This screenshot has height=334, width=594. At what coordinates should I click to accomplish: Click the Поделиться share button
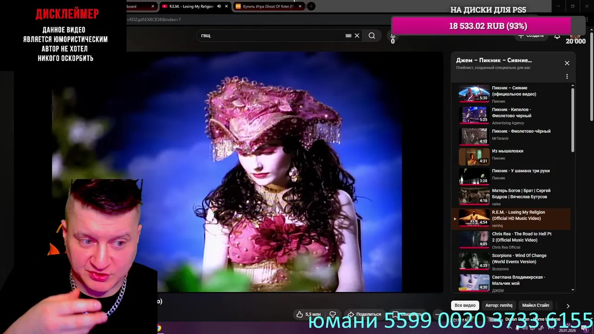(x=364, y=315)
